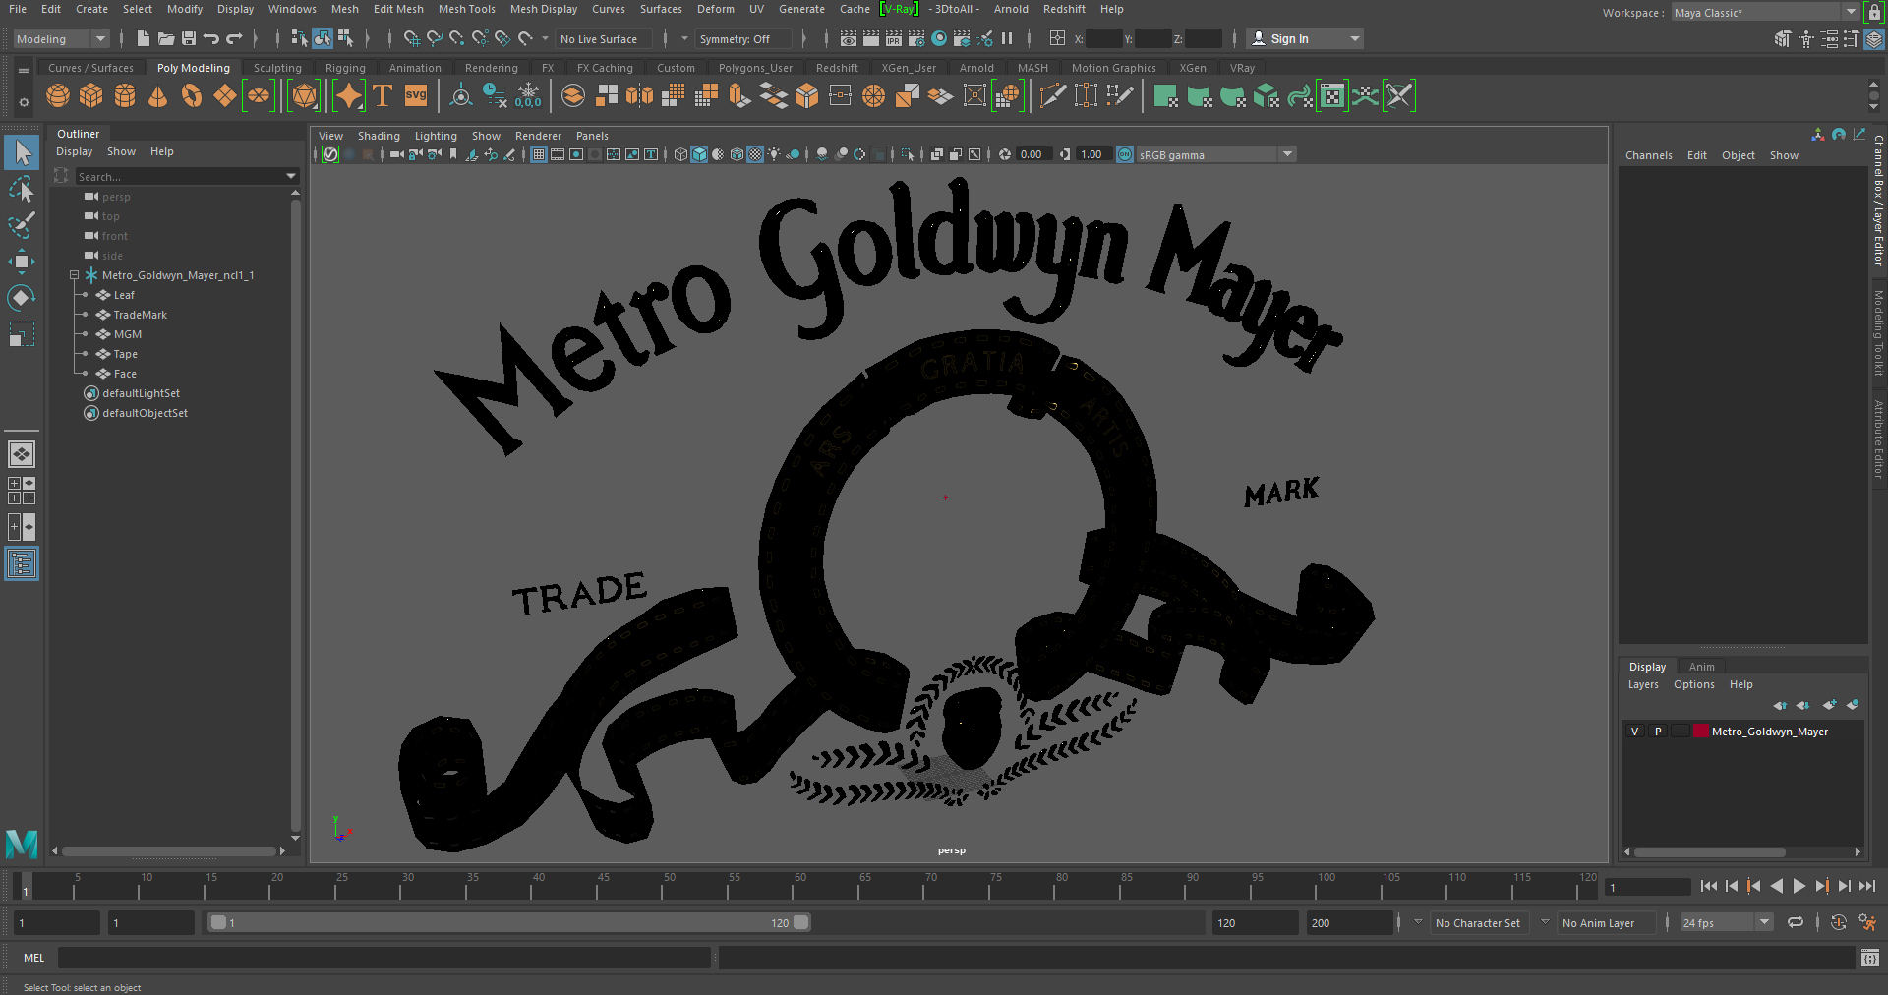Click the Save Scene icon in the status line

[x=189, y=38]
